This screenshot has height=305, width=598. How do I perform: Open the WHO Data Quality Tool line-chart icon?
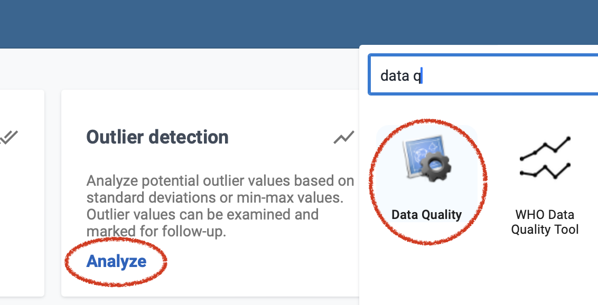pyautogui.click(x=545, y=158)
